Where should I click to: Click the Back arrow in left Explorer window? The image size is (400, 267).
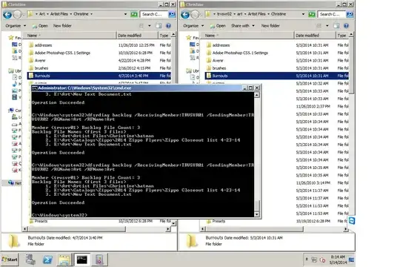7,15
